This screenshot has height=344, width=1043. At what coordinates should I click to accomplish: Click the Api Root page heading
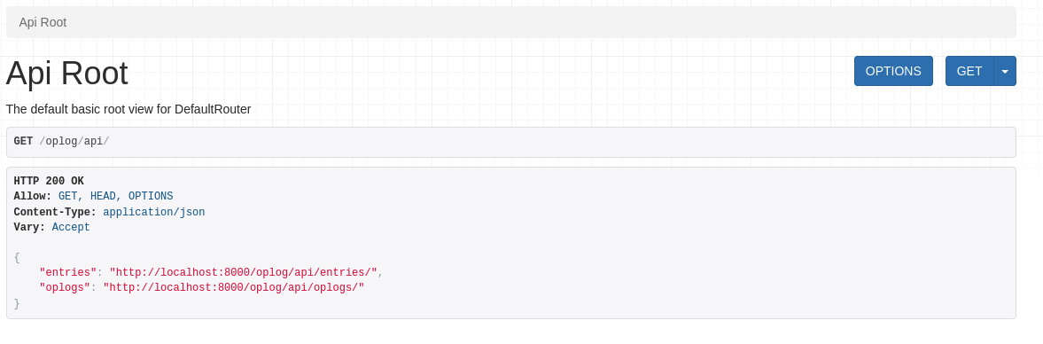[66, 74]
